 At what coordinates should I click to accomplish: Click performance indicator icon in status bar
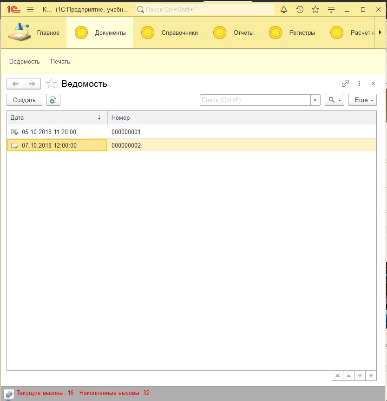pos(9,394)
